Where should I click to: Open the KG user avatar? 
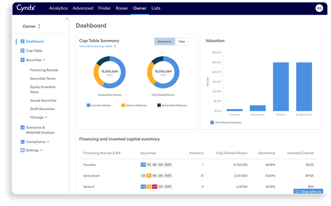pos(319,8)
